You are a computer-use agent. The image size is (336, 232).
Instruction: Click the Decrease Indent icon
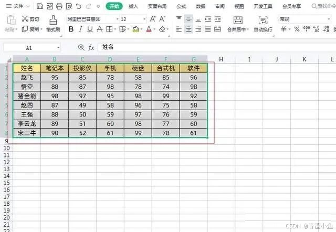coord(208,19)
